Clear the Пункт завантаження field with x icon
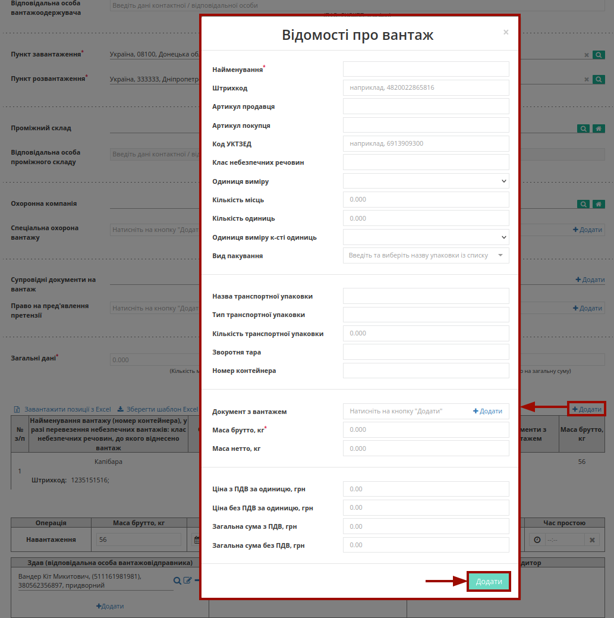The height and width of the screenshot is (618, 614). tap(587, 55)
